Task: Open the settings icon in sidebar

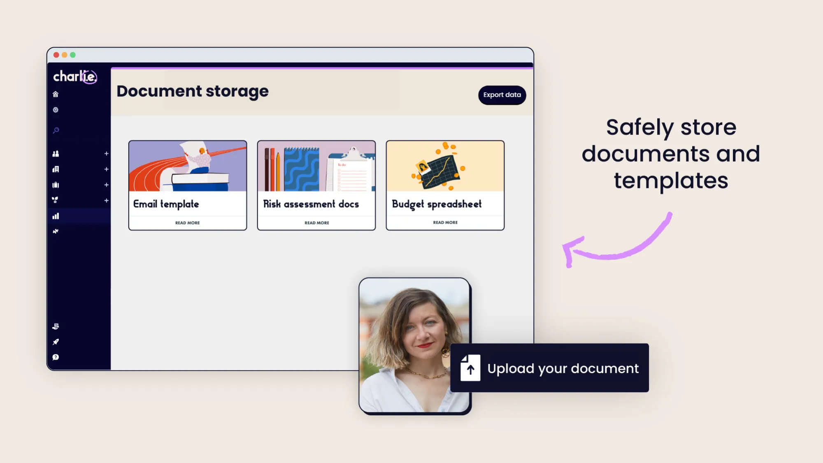Action: pos(56,109)
